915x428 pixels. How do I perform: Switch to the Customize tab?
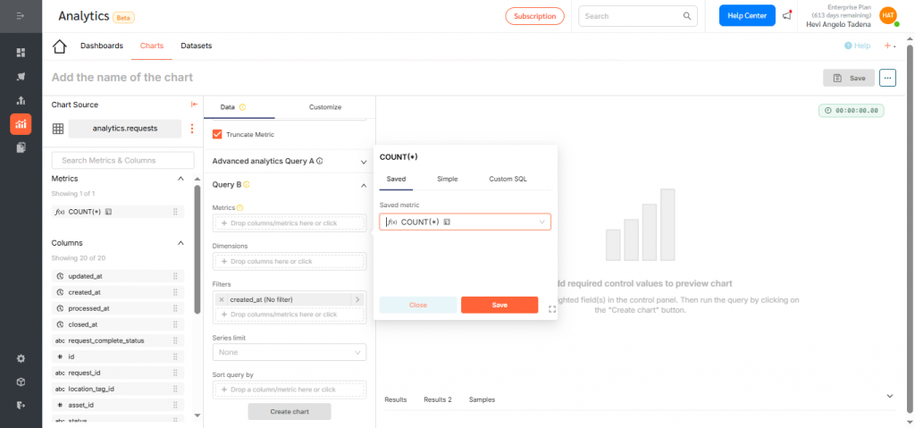[x=325, y=107]
